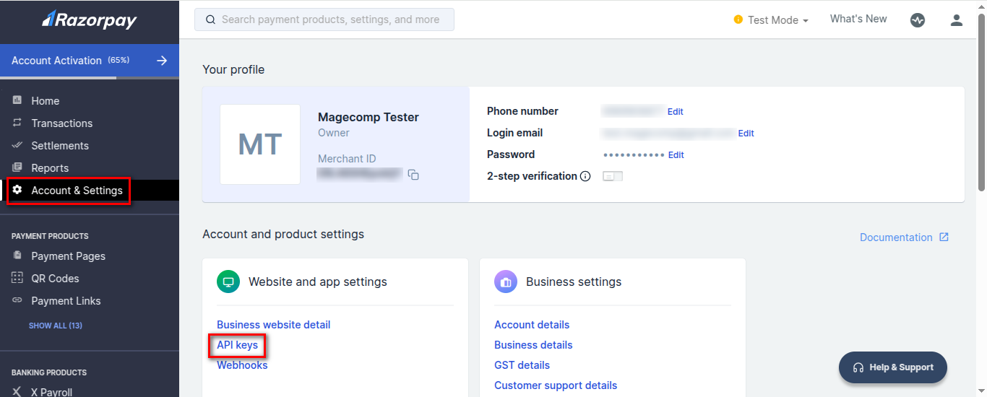Open Transactions in the sidebar

(x=61, y=123)
